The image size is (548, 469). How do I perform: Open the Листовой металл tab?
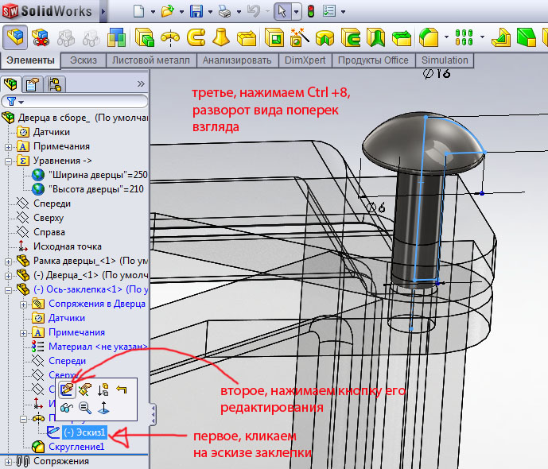point(150,60)
